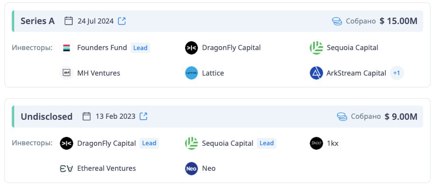Click the $ 9.00M raised amount

coord(401,116)
